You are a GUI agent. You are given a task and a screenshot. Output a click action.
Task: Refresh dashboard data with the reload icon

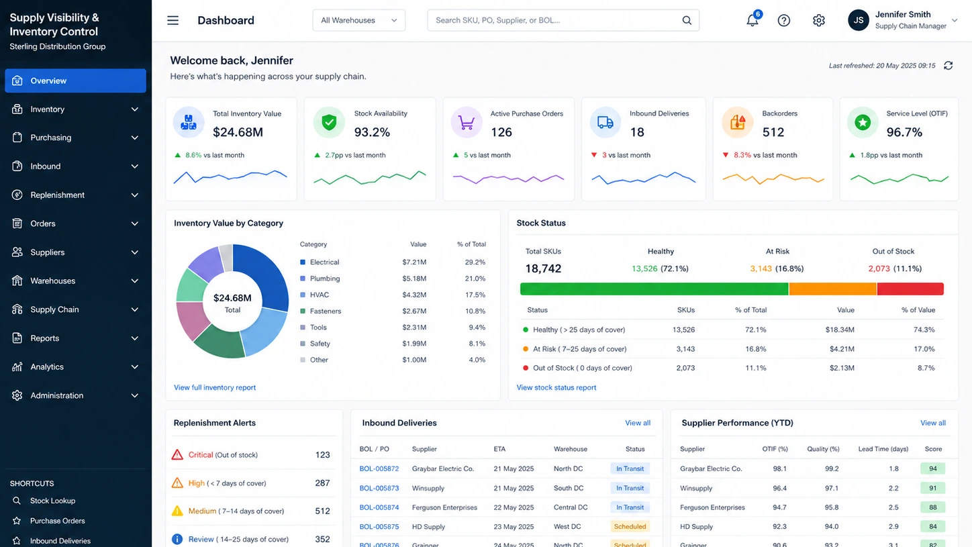point(948,66)
